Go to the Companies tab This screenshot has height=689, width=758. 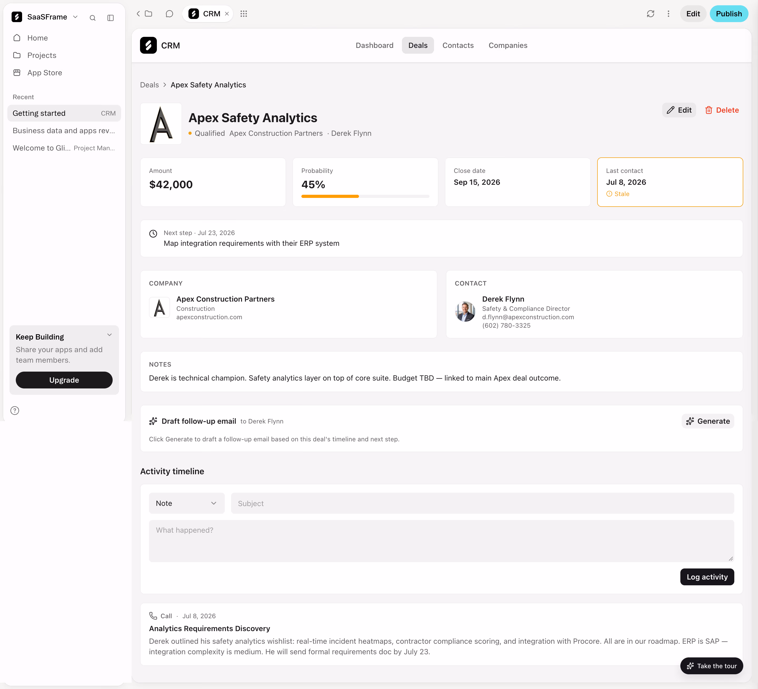click(x=508, y=46)
